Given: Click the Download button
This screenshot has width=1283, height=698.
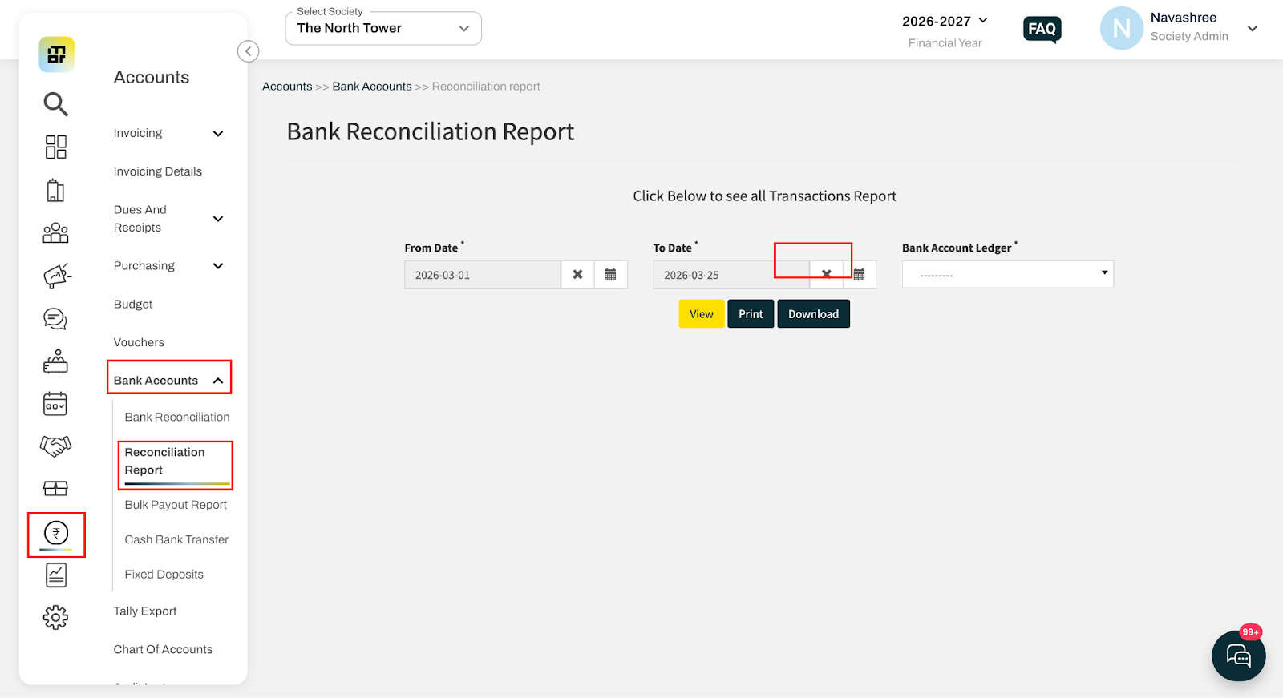Looking at the screenshot, I should pos(814,314).
